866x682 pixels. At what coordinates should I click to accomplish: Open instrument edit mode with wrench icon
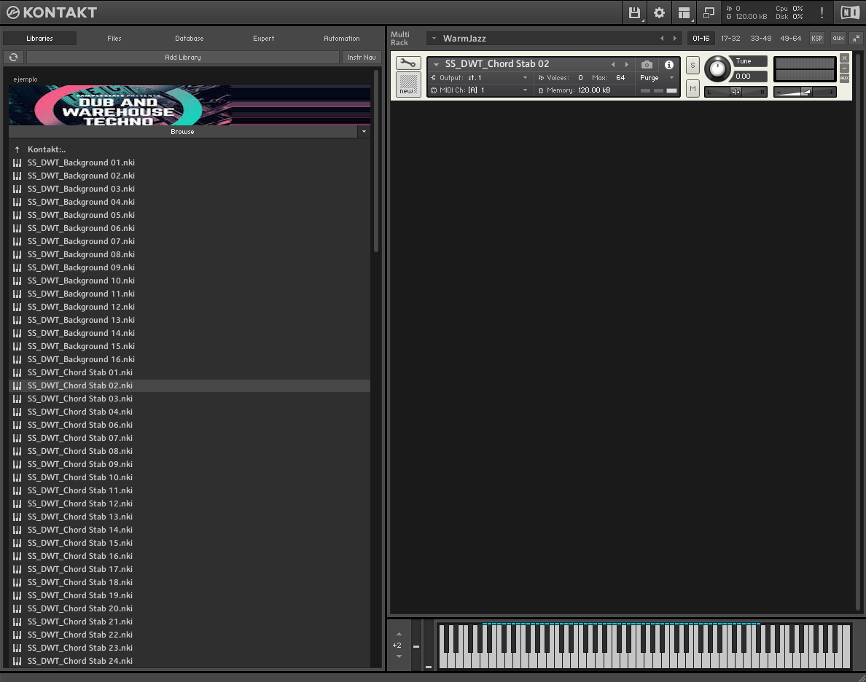(408, 63)
